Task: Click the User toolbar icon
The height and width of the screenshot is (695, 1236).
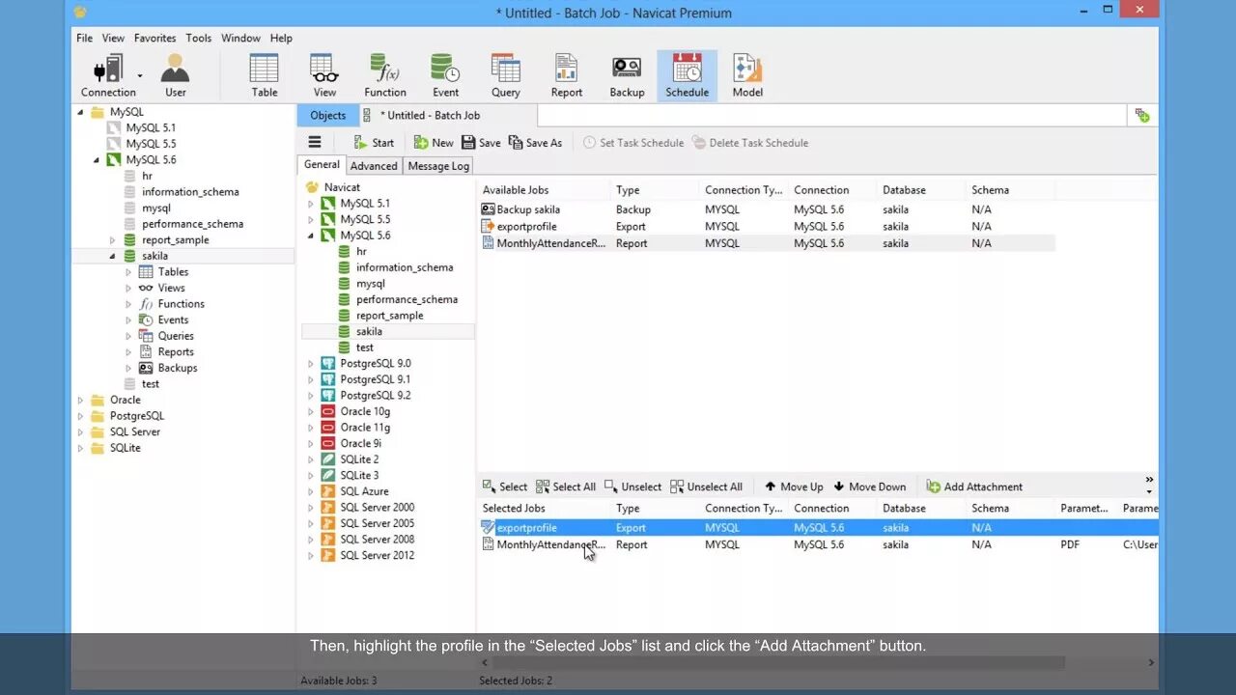Action: (175, 75)
